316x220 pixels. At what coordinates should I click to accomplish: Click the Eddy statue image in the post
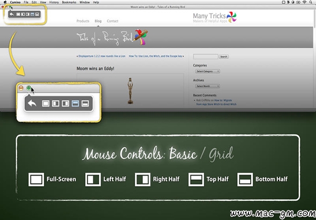[x=130, y=90]
